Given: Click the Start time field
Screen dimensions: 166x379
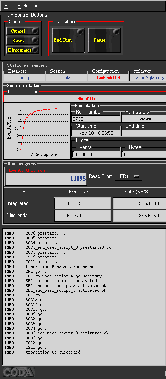Looking at the screenshot, I should tap(96, 133).
